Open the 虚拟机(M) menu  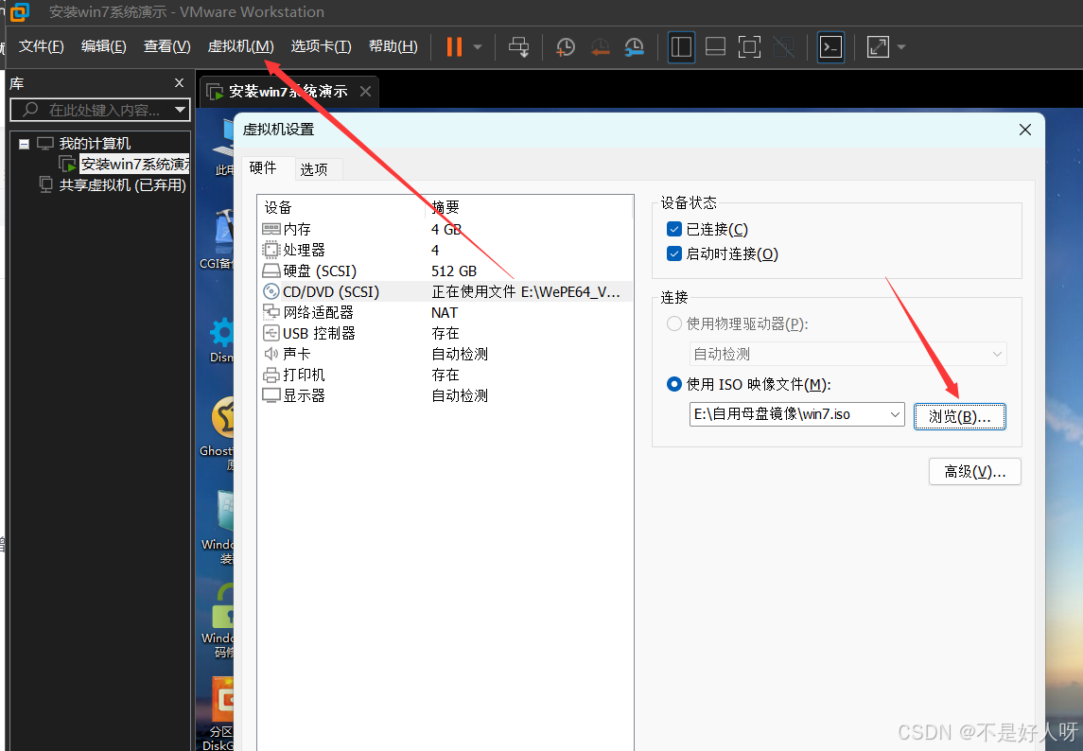240,46
